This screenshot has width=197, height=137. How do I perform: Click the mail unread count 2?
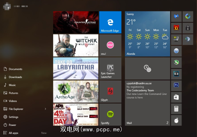167,123
